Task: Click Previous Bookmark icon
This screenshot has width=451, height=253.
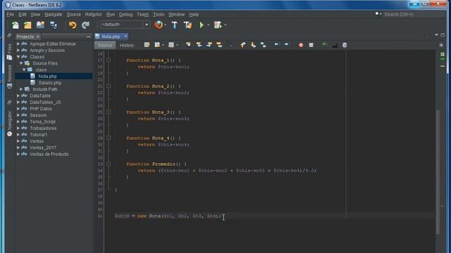Action: point(243,45)
